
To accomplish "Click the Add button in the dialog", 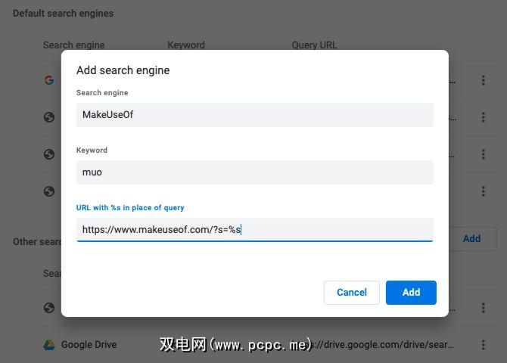I will tap(411, 292).
